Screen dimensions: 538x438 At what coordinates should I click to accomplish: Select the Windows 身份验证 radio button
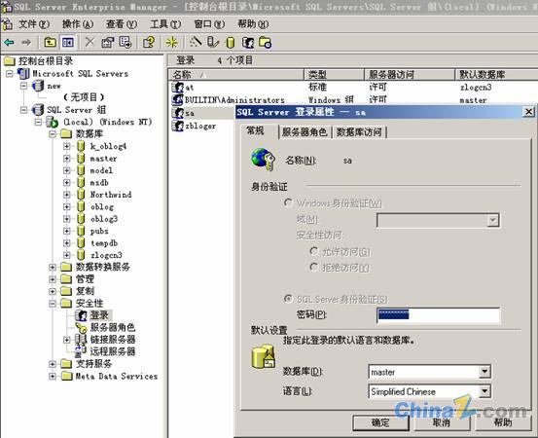(288, 202)
